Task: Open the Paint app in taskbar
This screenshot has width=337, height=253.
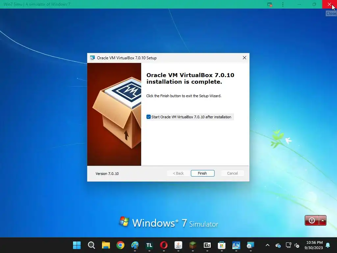Action: click(x=135, y=245)
